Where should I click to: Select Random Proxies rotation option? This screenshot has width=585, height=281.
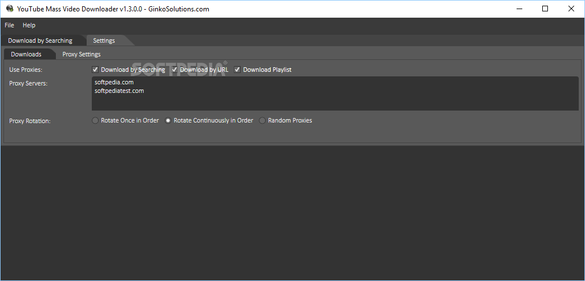[x=262, y=120]
